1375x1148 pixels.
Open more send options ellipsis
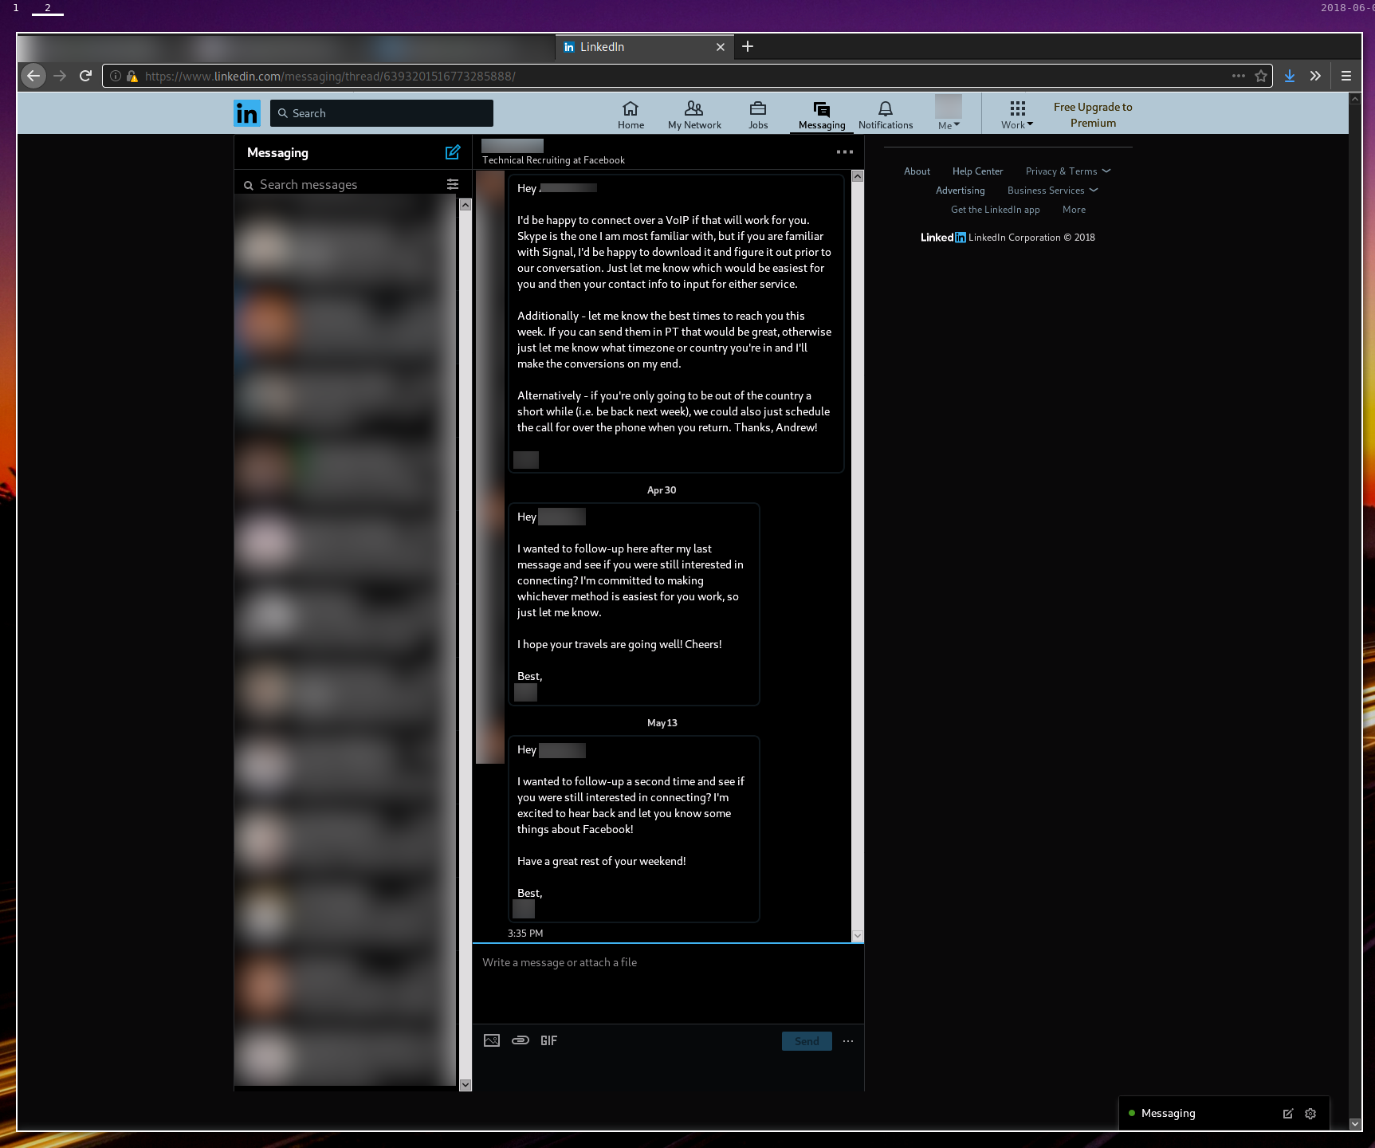tap(848, 1041)
